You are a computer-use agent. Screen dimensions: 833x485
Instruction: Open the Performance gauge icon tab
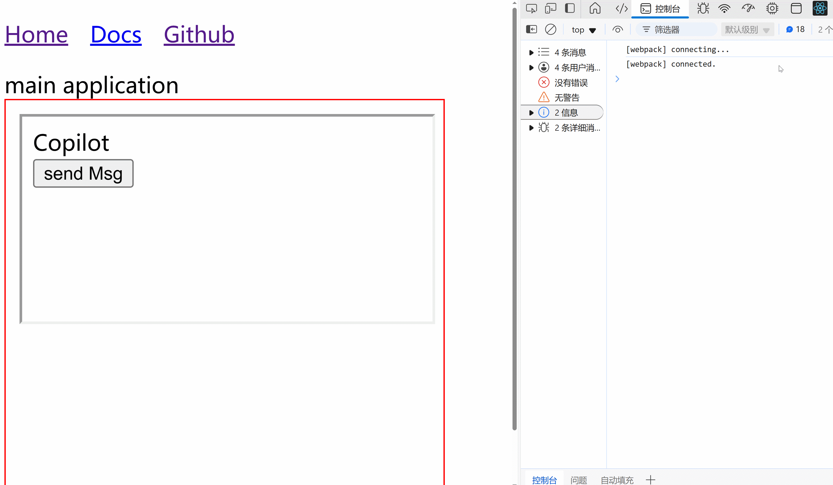coord(748,9)
